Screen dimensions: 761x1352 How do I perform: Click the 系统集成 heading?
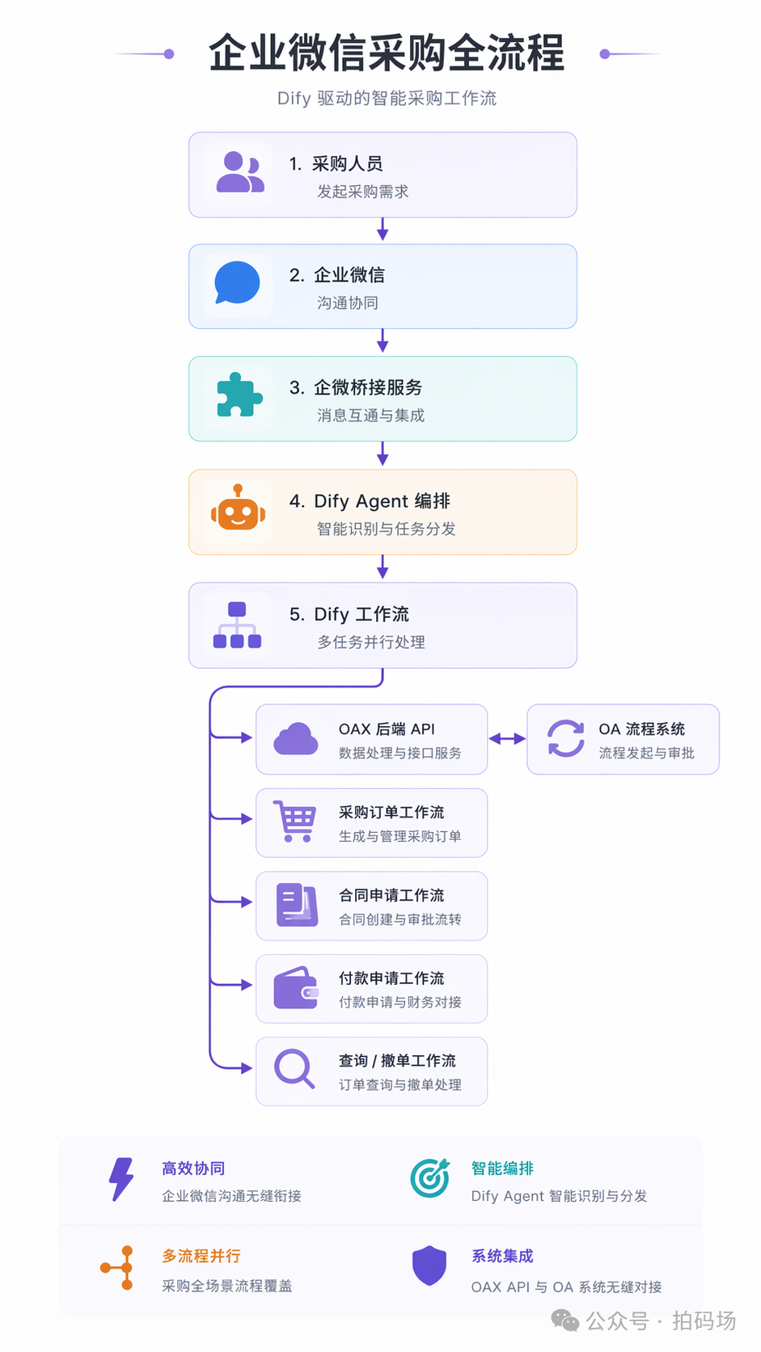tap(503, 1256)
